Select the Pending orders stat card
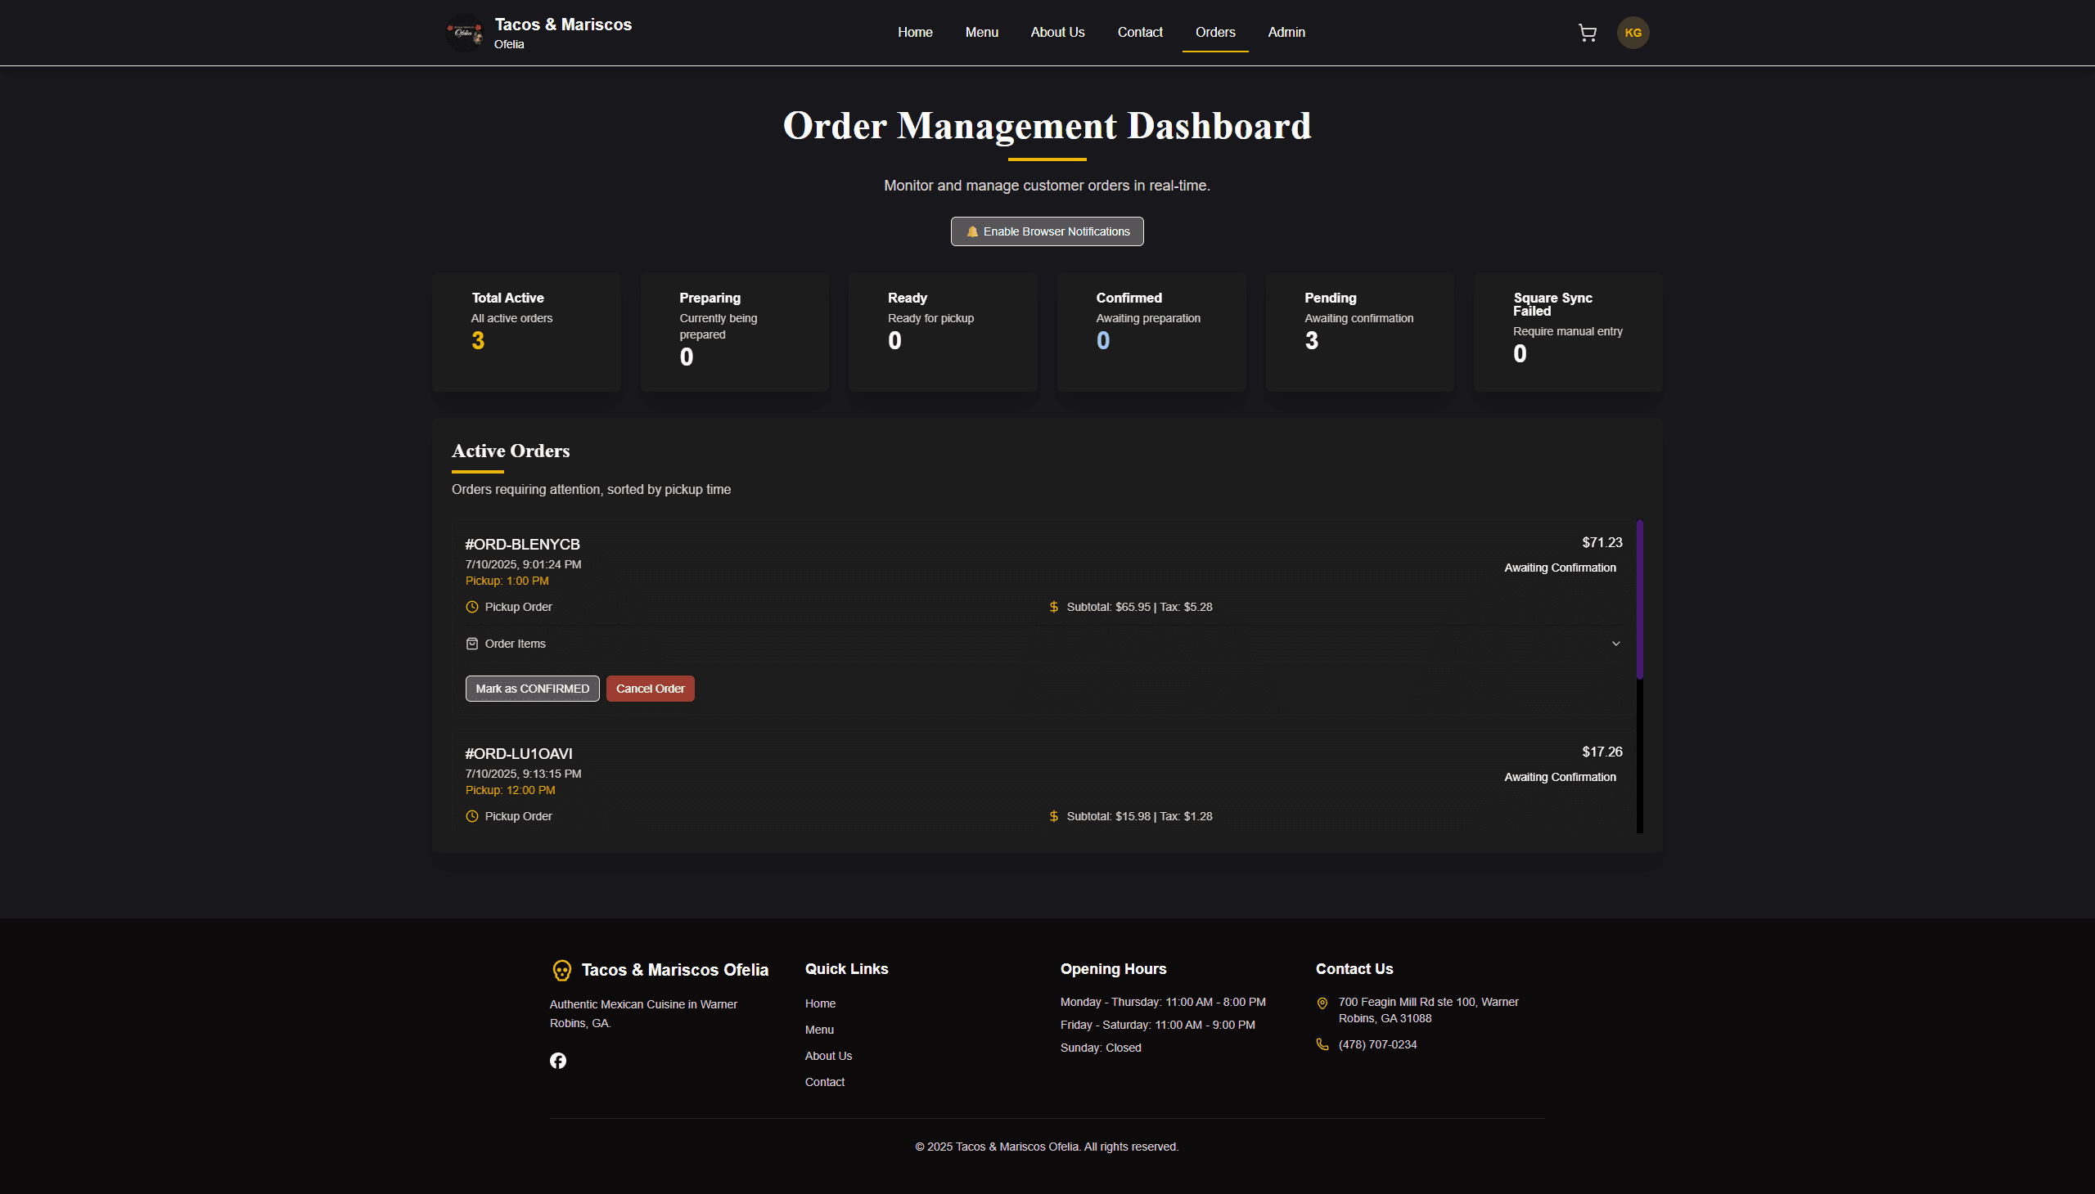The height and width of the screenshot is (1194, 2095). tap(1359, 331)
